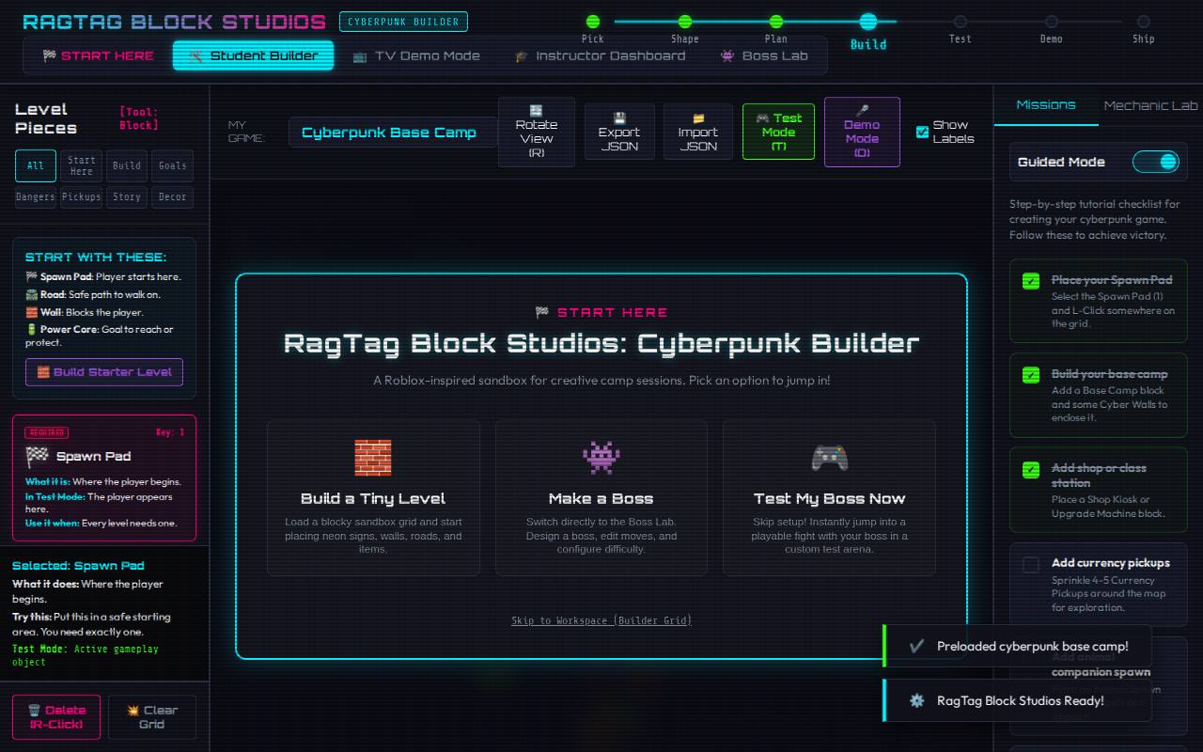This screenshot has width=1203, height=752.
Task: Switch to Mechanic Lab panel tab
Action: (1150, 105)
